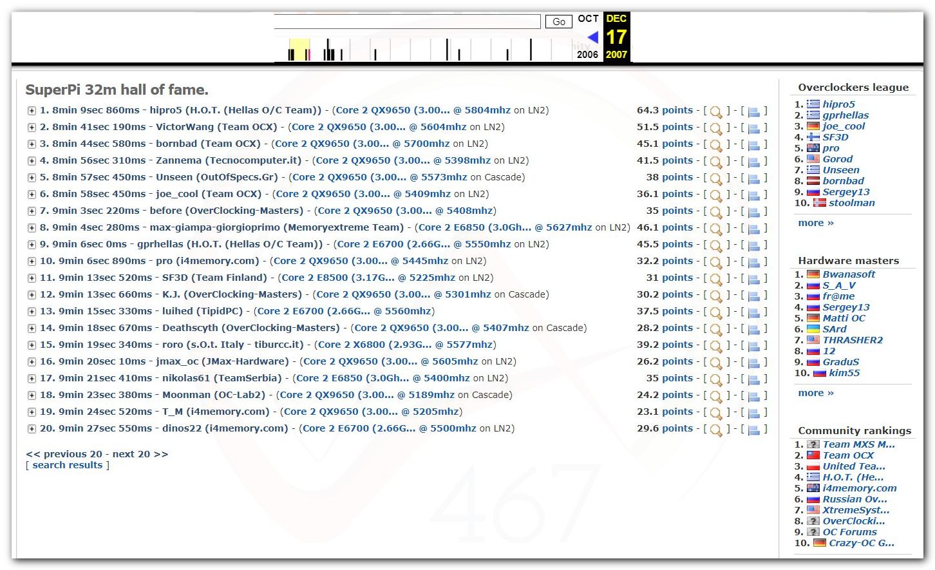Open the magnifier icon for Unseen's 8min 57sec result
Screen dimensions: 935x570
click(x=715, y=178)
